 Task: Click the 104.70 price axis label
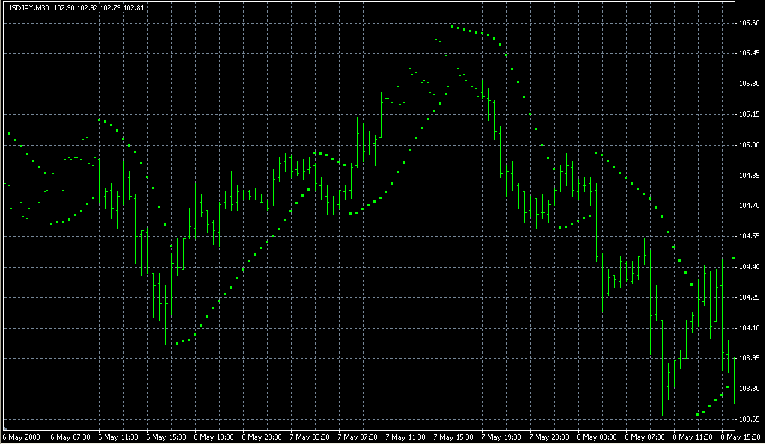tap(750, 206)
